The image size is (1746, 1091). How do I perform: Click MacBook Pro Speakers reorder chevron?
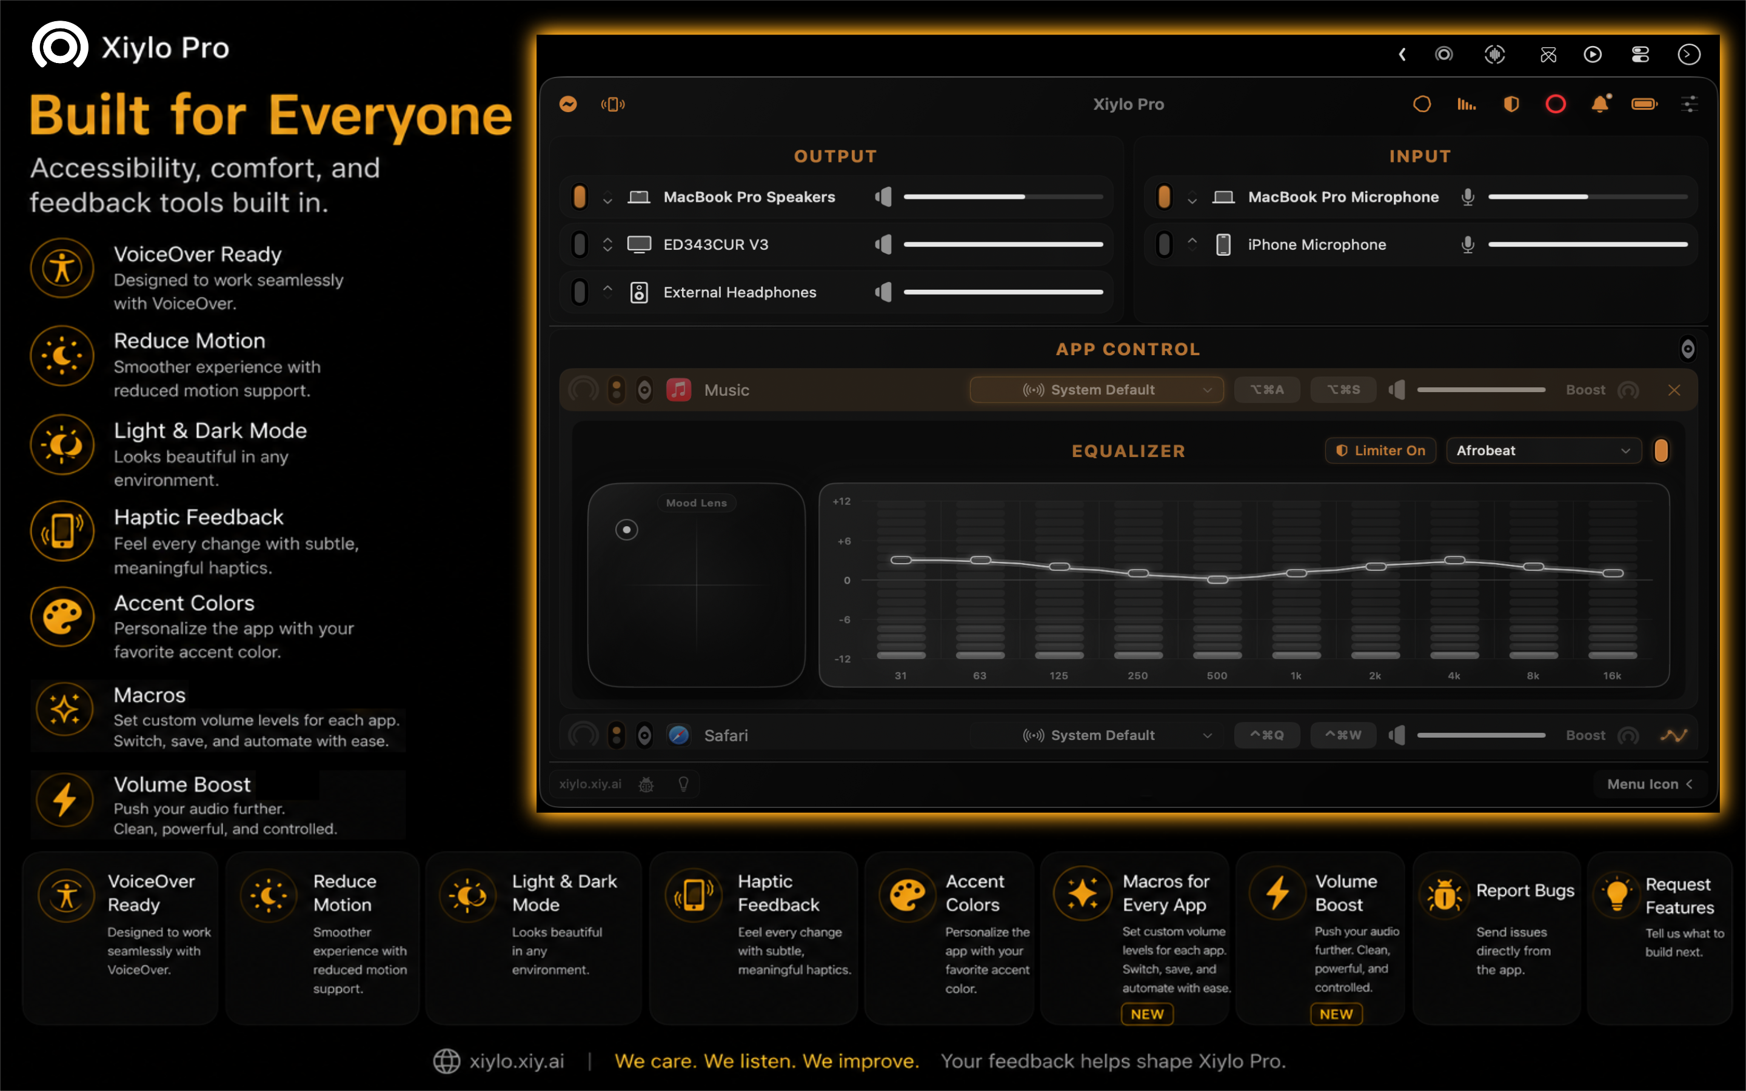click(x=607, y=198)
